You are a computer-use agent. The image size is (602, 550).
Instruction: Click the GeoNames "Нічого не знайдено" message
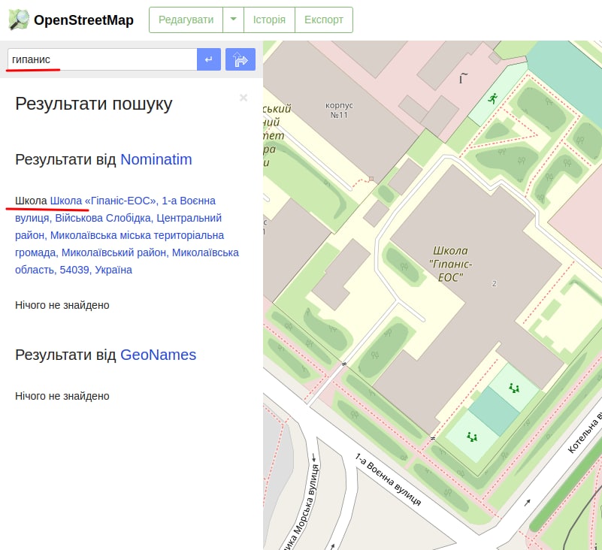(x=62, y=396)
